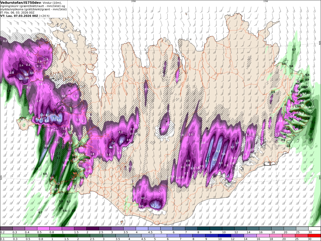Click the 3.9 value below 4.2
321x241 pixels.
[x=27, y=78]
